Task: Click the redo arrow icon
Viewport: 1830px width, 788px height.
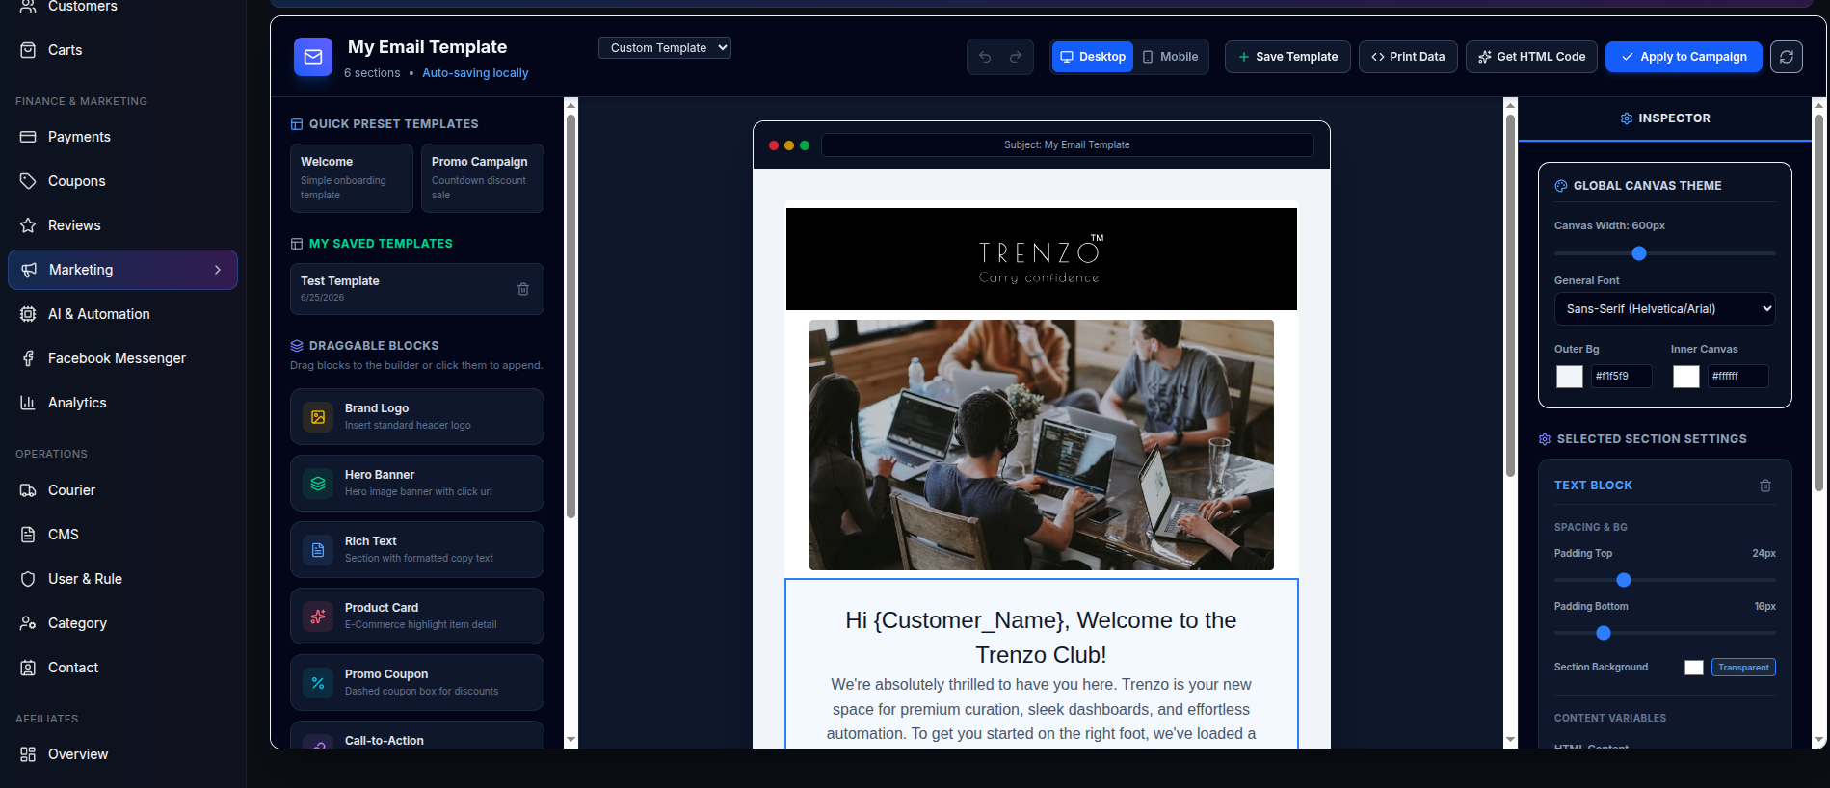Action: pyautogui.click(x=1016, y=57)
